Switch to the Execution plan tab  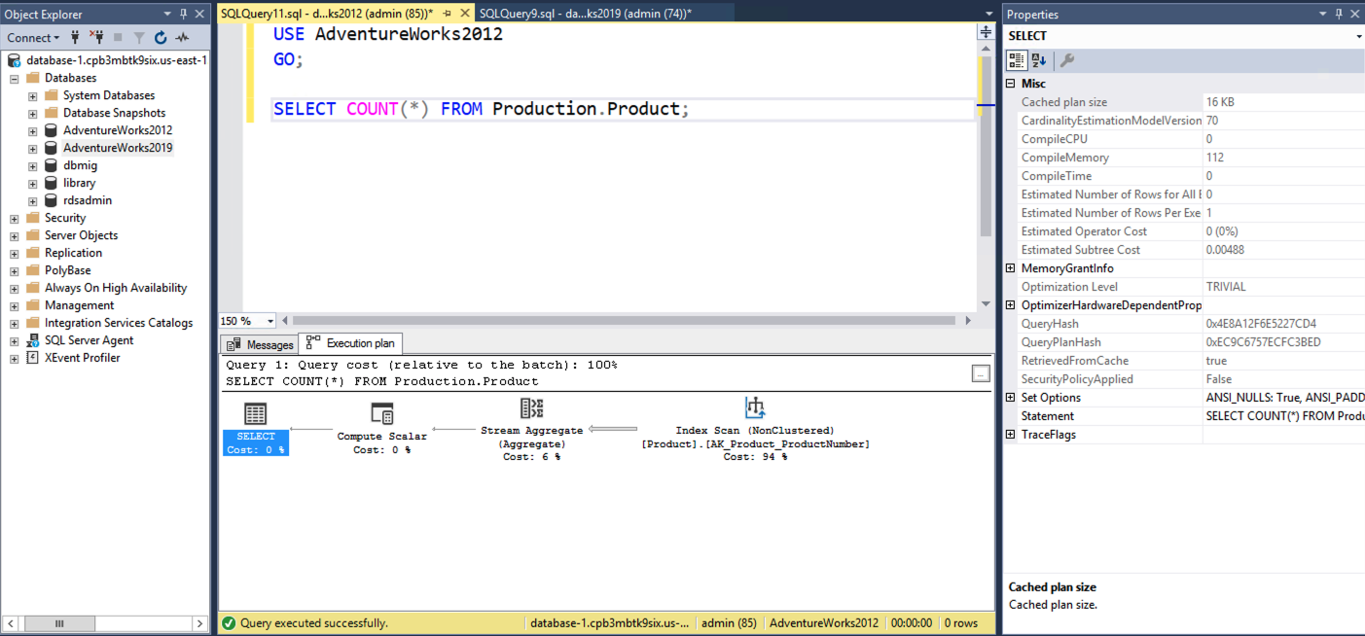[x=350, y=343]
